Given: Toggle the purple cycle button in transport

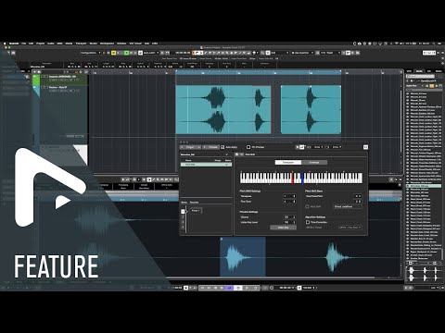Looking at the screenshot, I should (x=229, y=288).
